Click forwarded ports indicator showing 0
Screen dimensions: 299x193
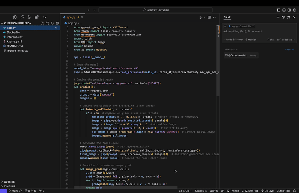41,191
